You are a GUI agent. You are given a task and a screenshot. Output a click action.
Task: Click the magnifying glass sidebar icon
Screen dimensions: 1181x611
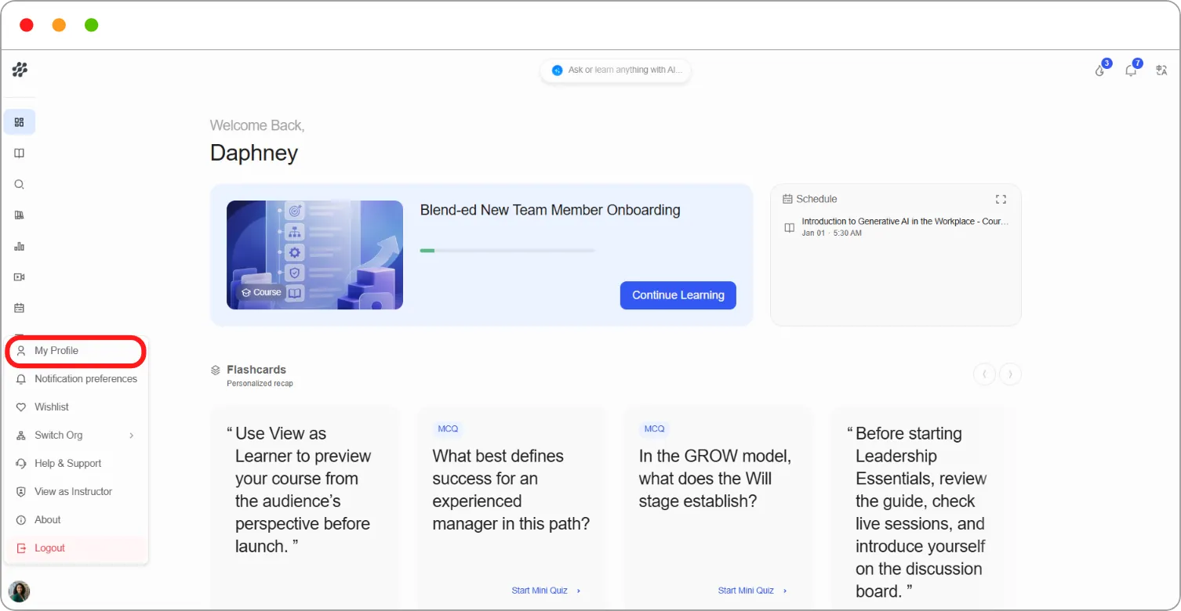click(20, 185)
